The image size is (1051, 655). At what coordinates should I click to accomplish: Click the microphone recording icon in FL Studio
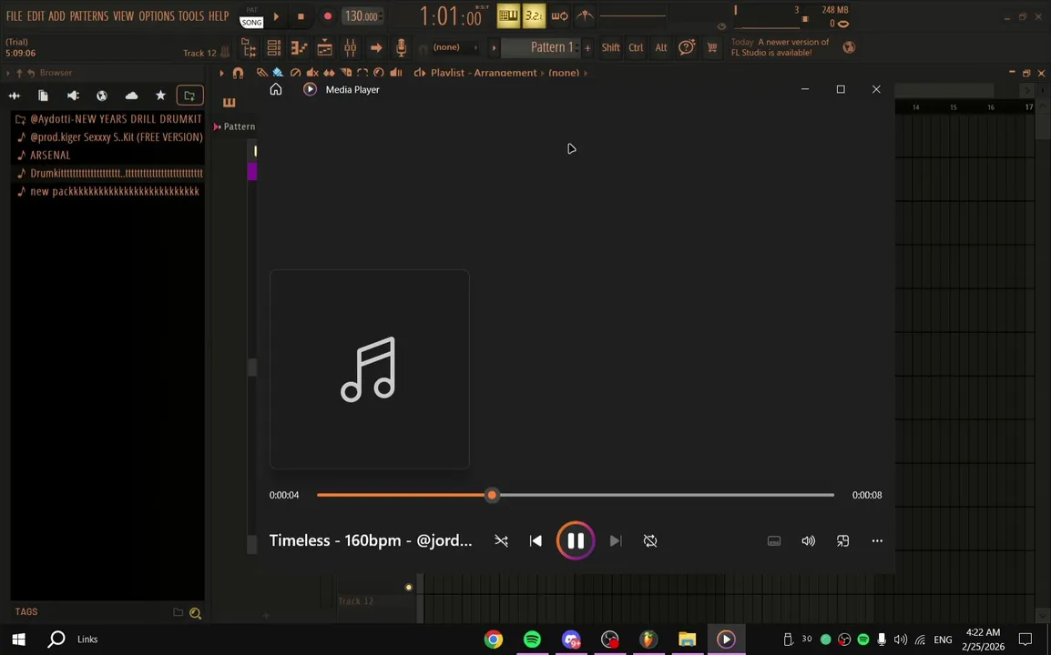[x=401, y=47]
